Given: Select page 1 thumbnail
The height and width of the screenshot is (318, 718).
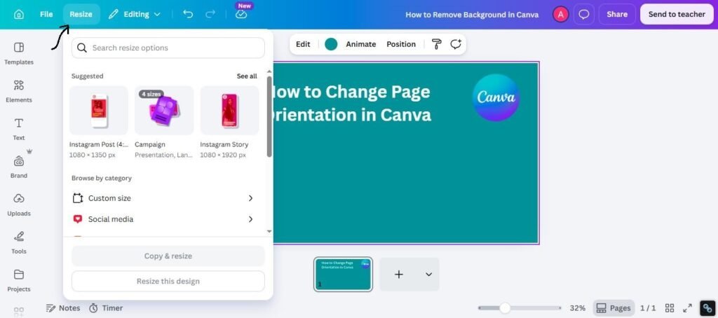Looking at the screenshot, I should point(343,274).
